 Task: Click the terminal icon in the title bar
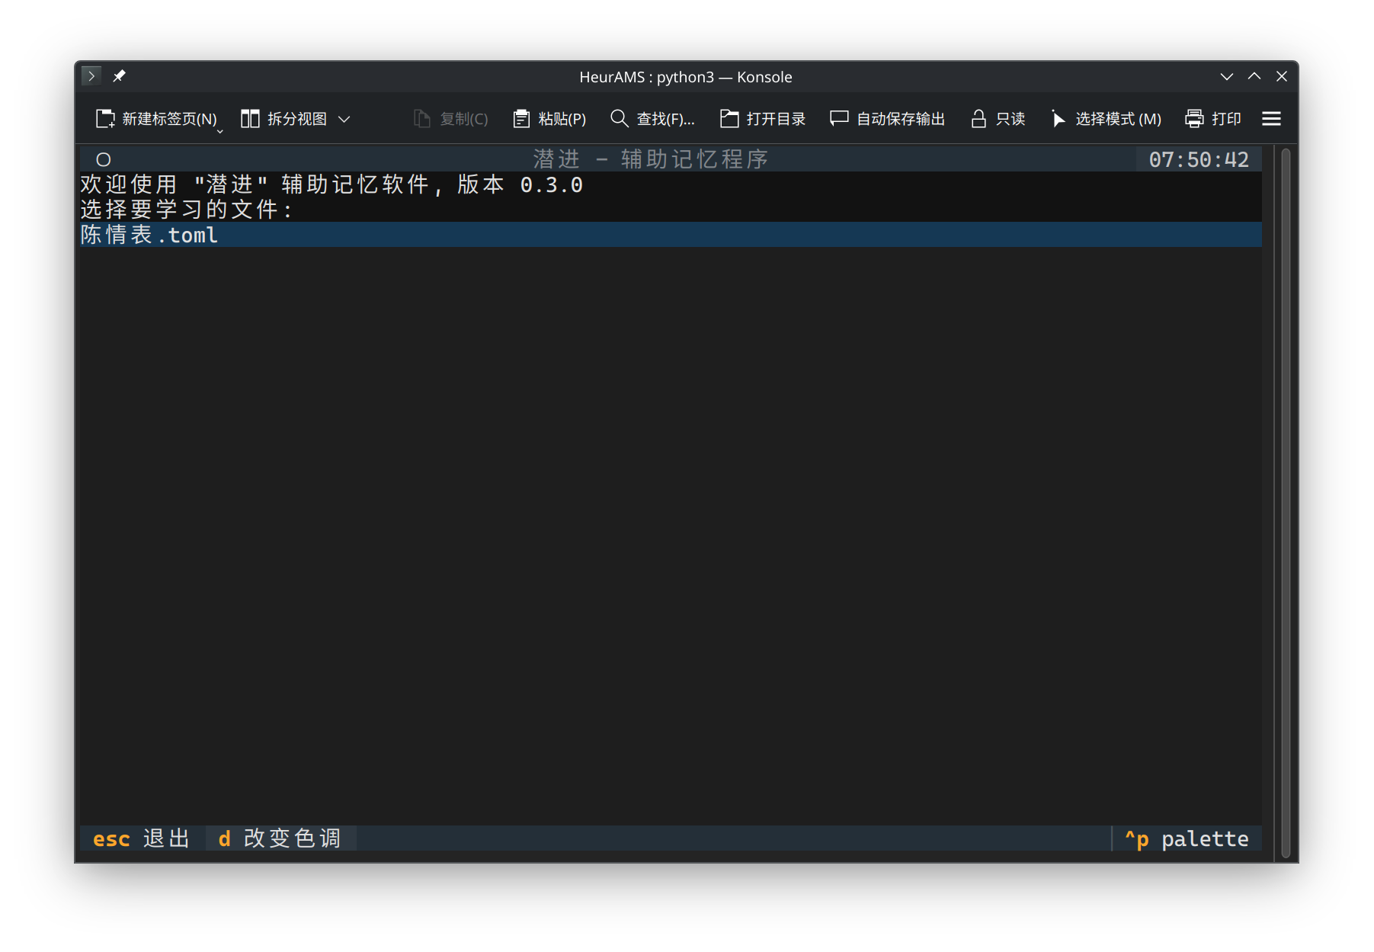click(x=91, y=76)
